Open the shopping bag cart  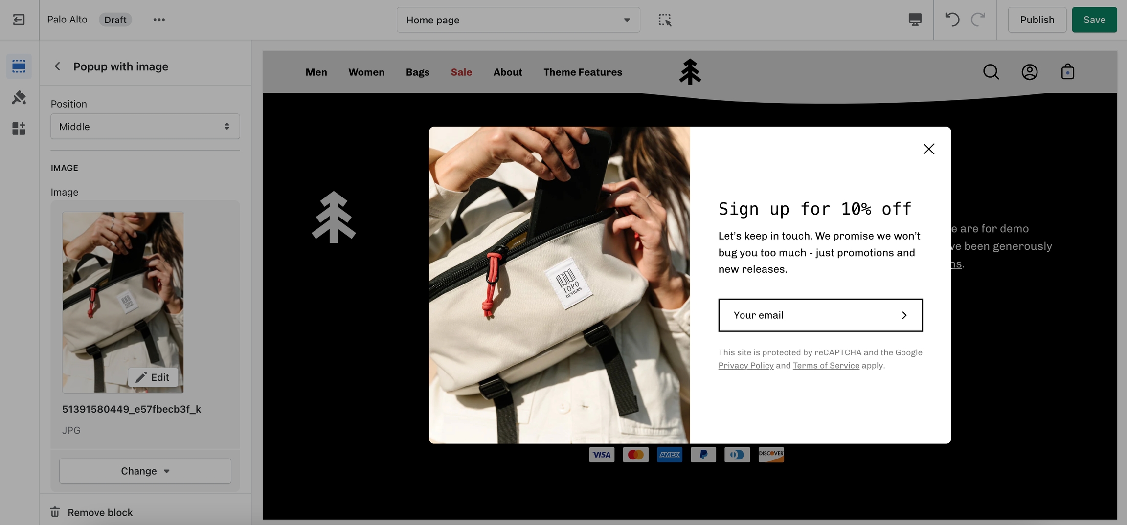1067,72
